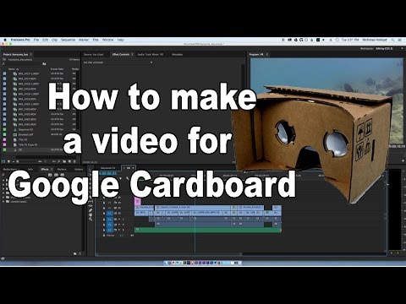
Task: Select Sequence 01 in the Project list
Action: [26, 129]
